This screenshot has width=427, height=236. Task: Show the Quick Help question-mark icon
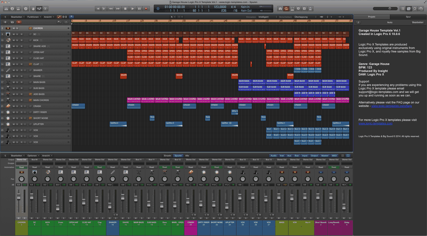[x=26, y=9]
